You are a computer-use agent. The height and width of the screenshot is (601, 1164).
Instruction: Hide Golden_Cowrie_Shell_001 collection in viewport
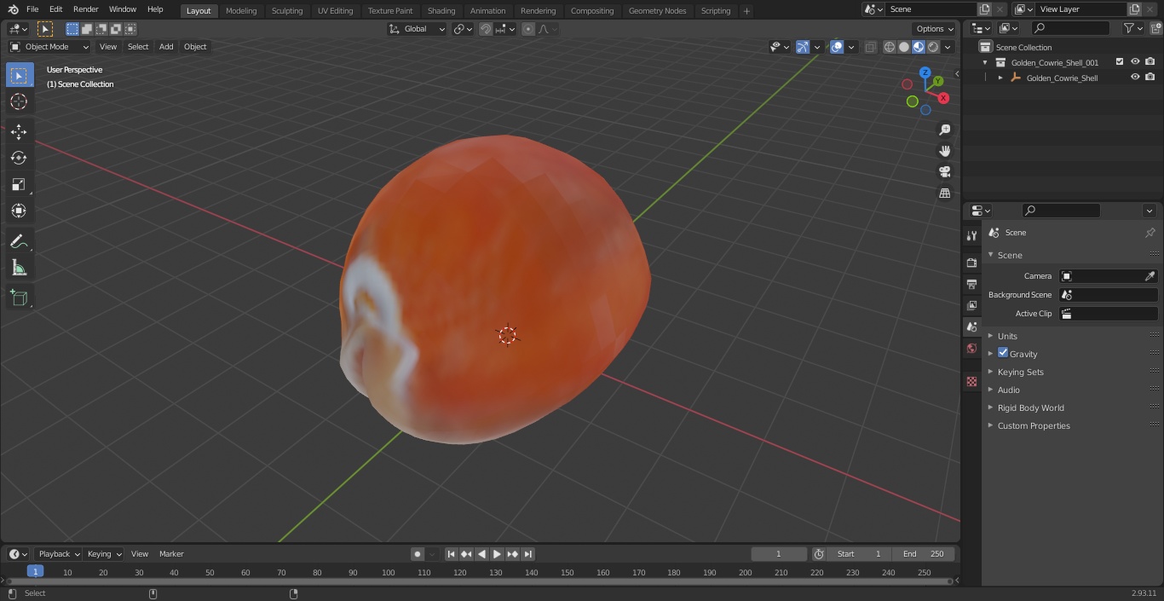(x=1135, y=61)
